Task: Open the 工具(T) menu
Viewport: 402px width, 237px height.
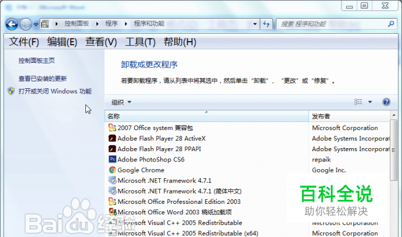Action: (x=140, y=42)
